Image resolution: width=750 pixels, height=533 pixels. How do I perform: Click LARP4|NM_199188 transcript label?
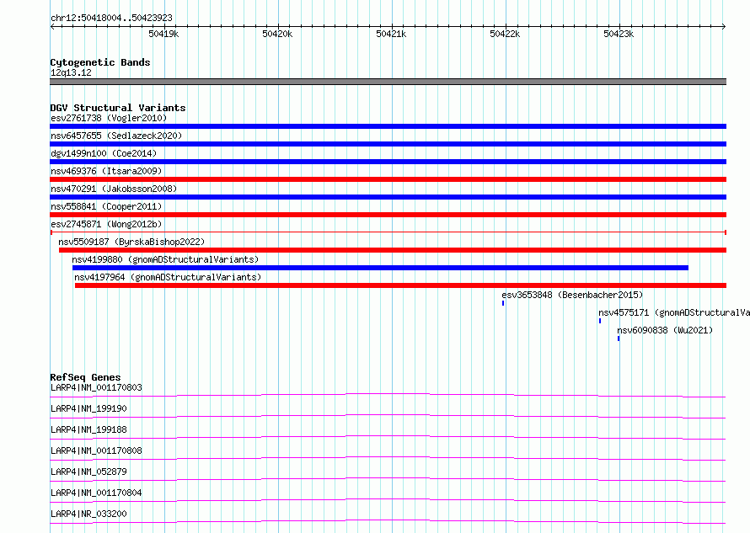88,429
